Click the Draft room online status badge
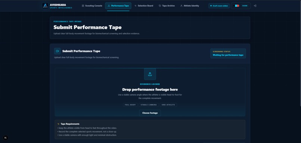This screenshot has height=143, width=301. tap(219, 6)
